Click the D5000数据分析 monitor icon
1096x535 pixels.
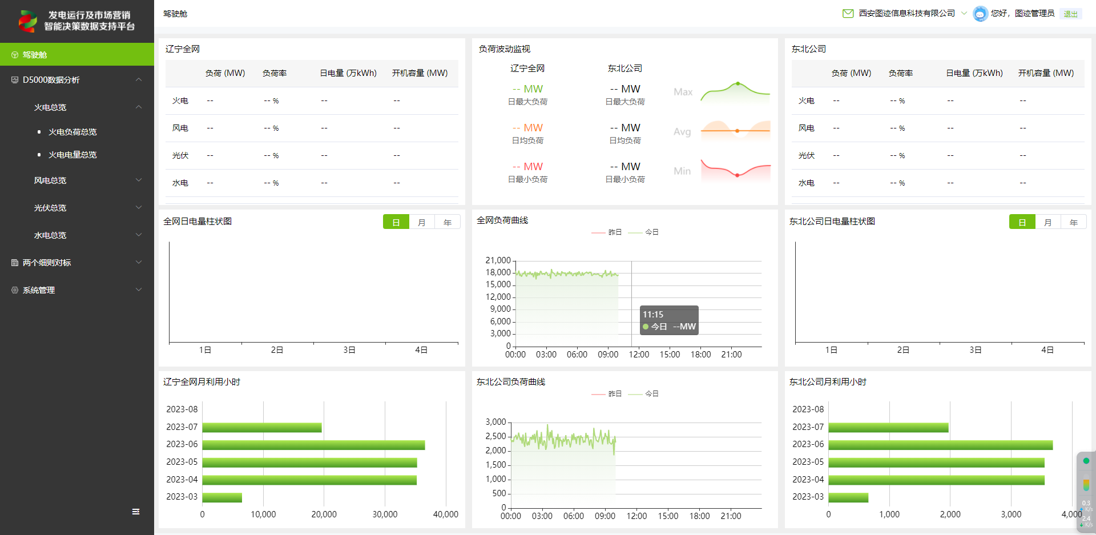pos(15,80)
